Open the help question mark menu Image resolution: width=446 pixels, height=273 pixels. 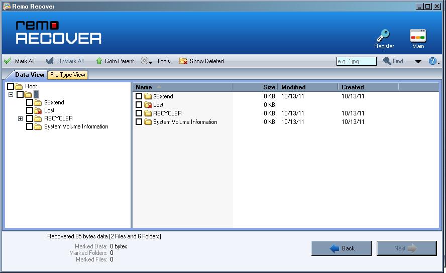[x=434, y=61]
